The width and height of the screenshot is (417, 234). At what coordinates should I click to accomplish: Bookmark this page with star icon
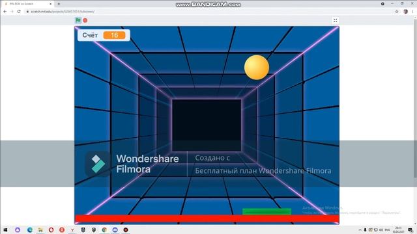(397, 12)
